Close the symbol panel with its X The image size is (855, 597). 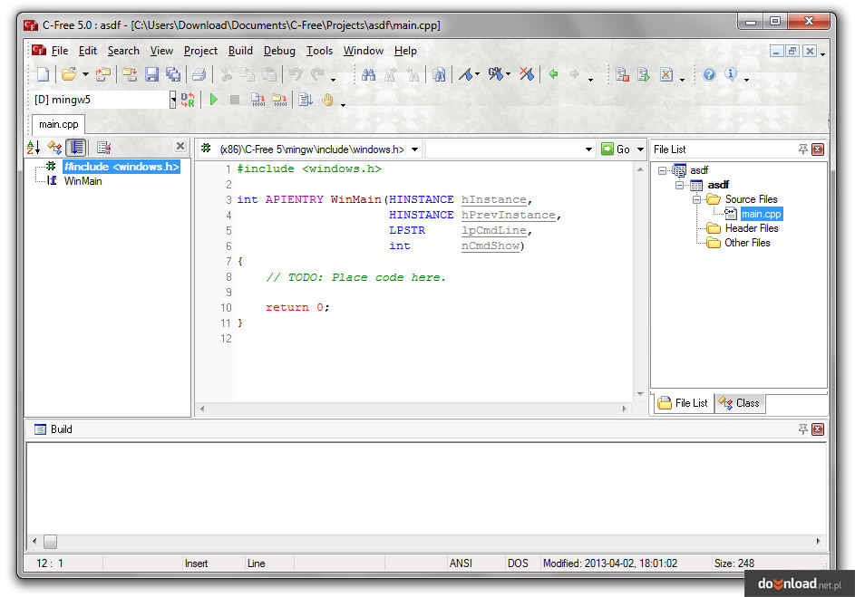coord(180,146)
